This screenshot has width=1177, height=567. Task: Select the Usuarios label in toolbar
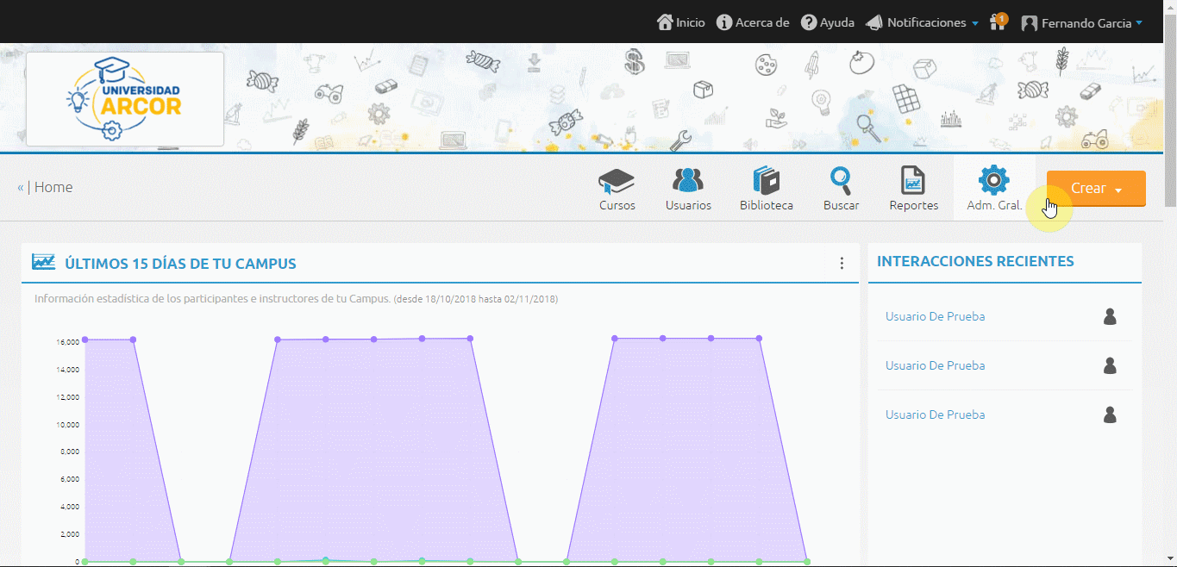(688, 205)
